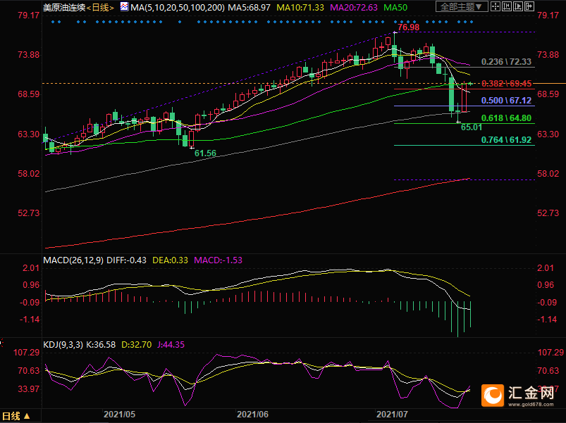
Task: Click the jump-to-start axis icon
Action: (x=507, y=6)
